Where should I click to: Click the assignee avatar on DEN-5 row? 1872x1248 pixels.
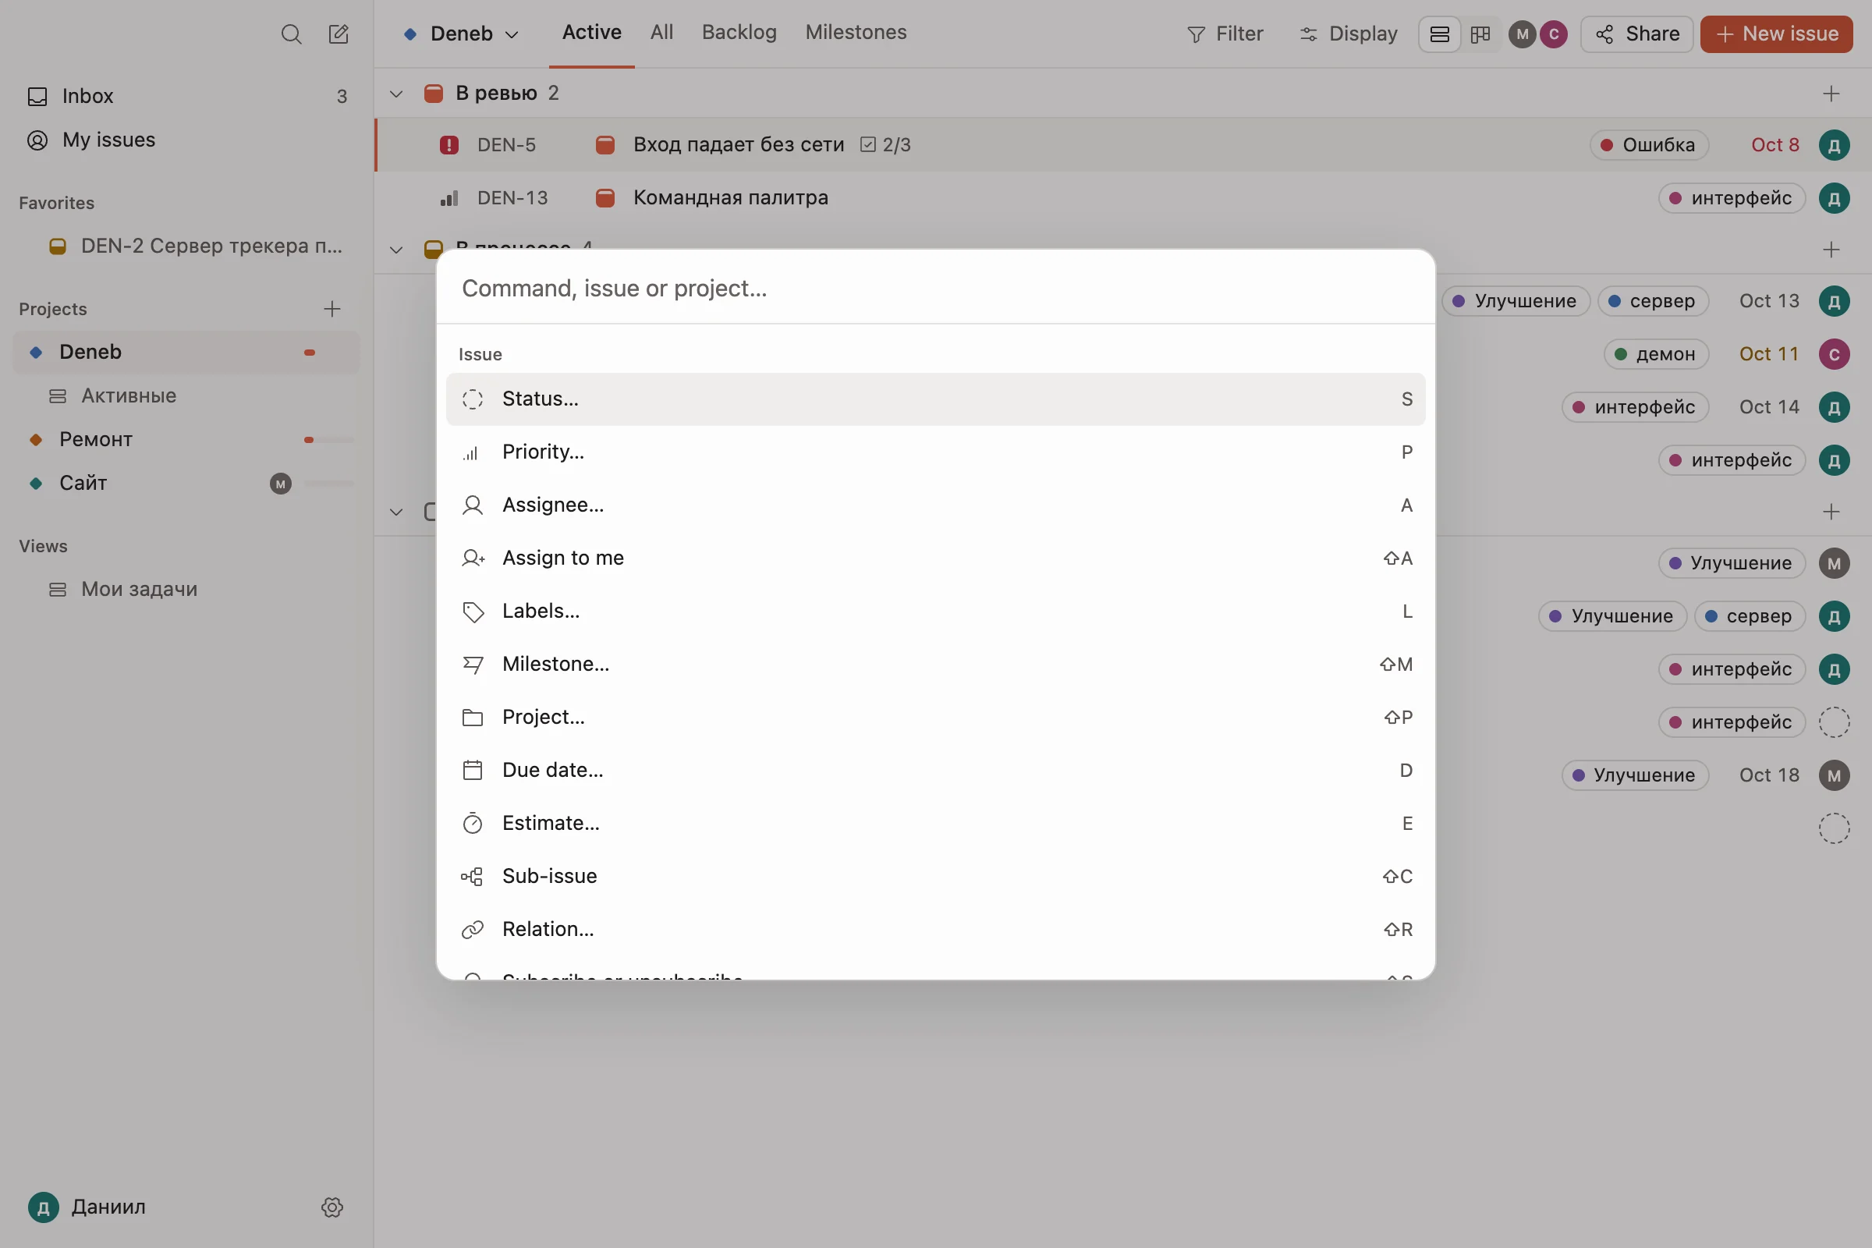[x=1834, y=145]
